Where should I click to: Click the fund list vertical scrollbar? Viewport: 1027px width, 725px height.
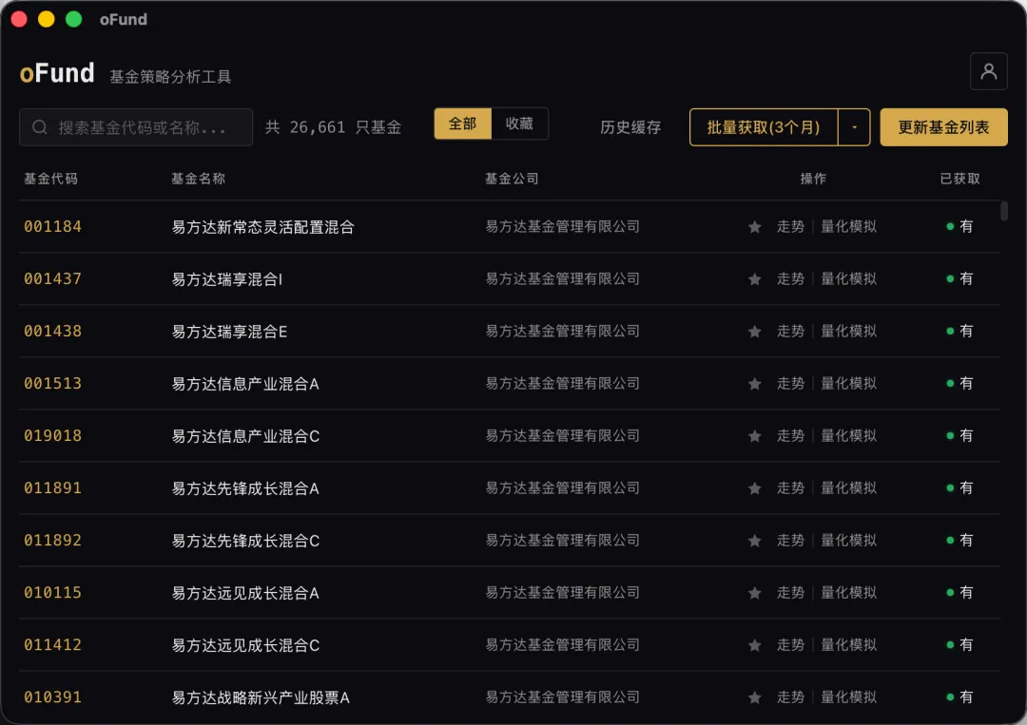[x=1004, y=211]
